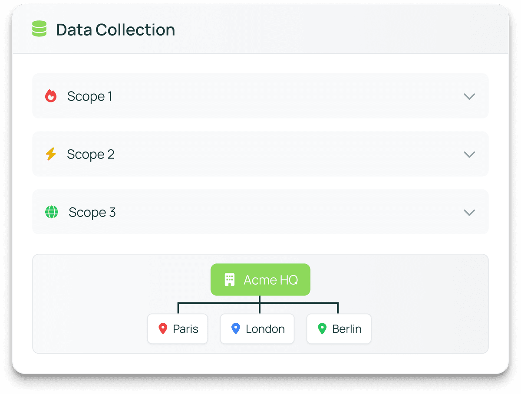Select the Scope 2 label text
Image resolution: width=521 pixels, height=394 pixels.
coord(91,154)
